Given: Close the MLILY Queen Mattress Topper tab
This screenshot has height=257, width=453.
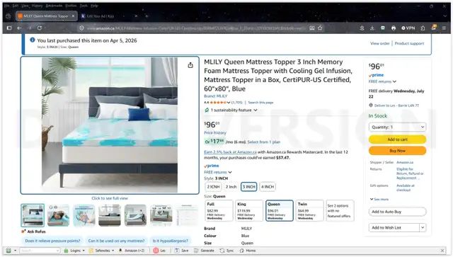Looking at the screenshot, I should pyautogui.click(x=73, y=16).
